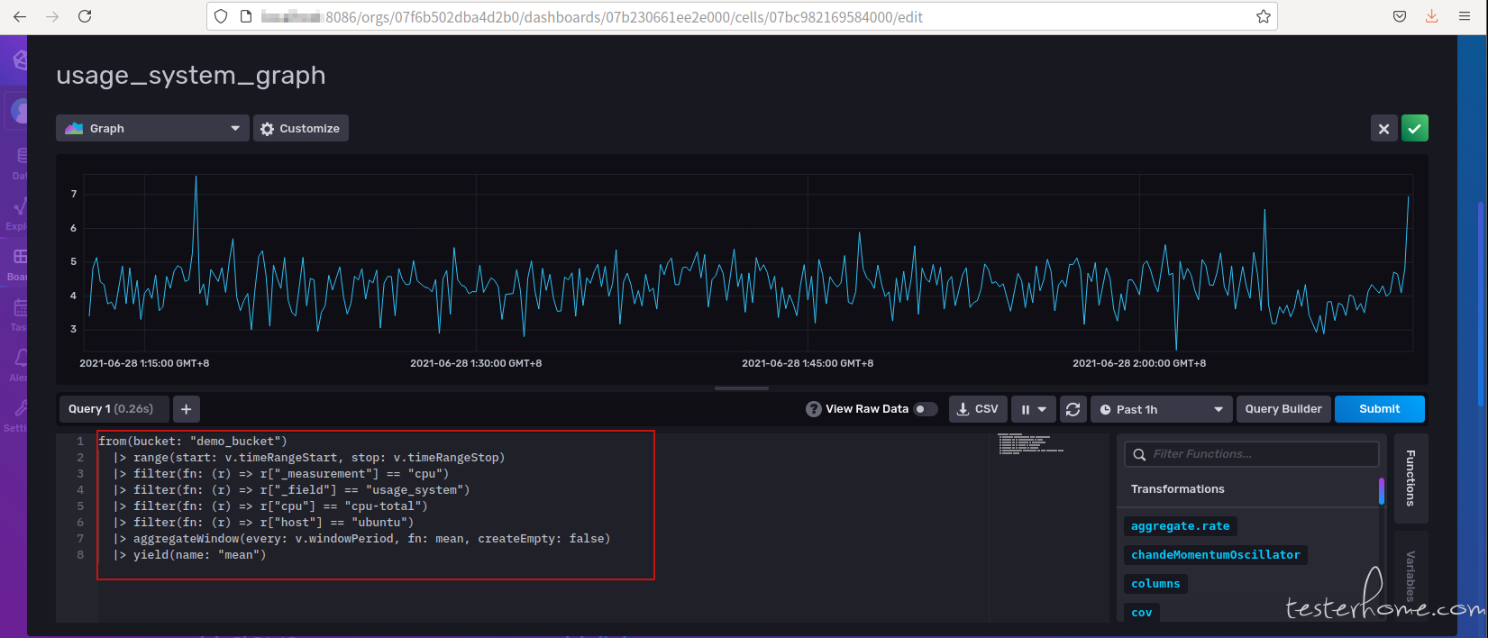Place cursor on the range(start: v.timeRangeStart line
Image resolution: width=1488 pixels, height=638 pixels.
(x=309, y=458)
